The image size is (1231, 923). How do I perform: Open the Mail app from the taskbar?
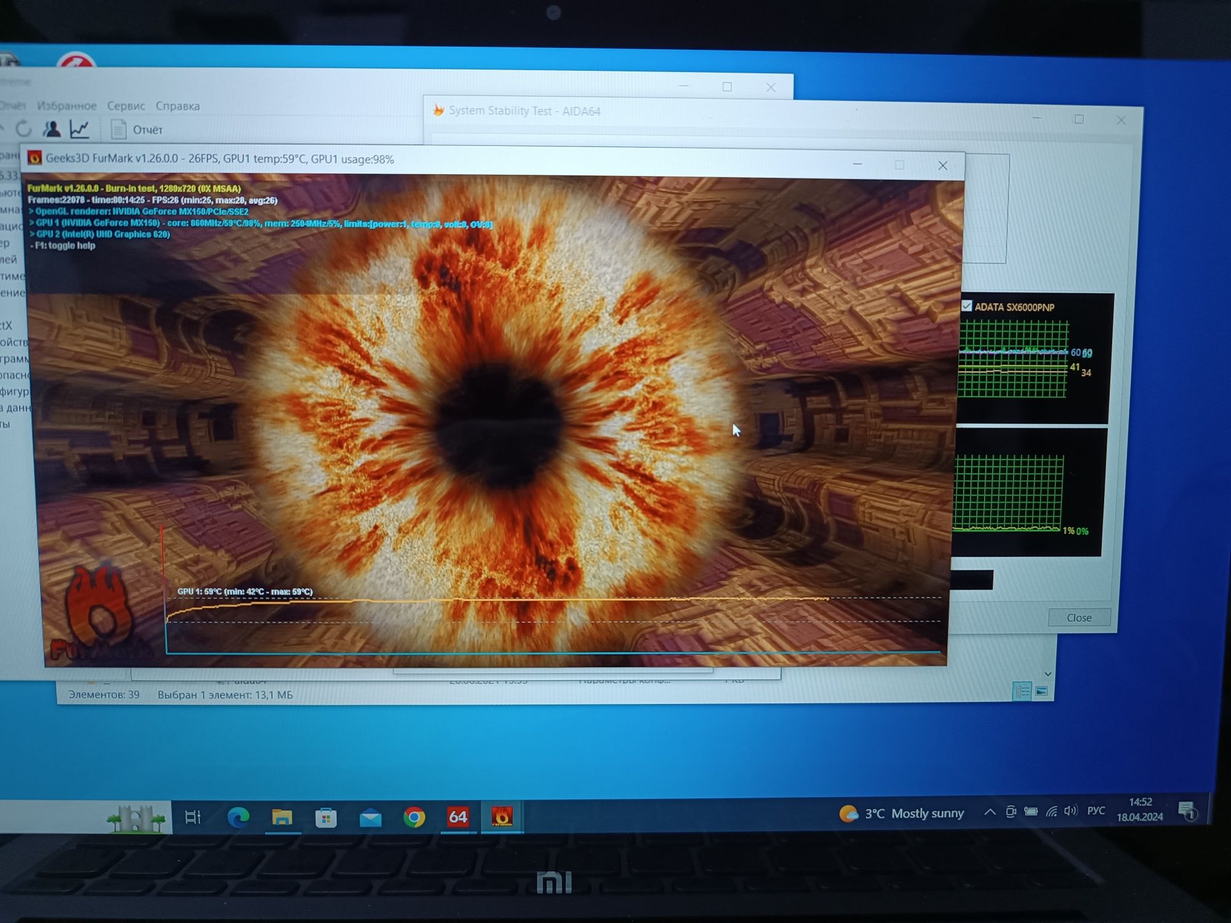coord(371,818)
